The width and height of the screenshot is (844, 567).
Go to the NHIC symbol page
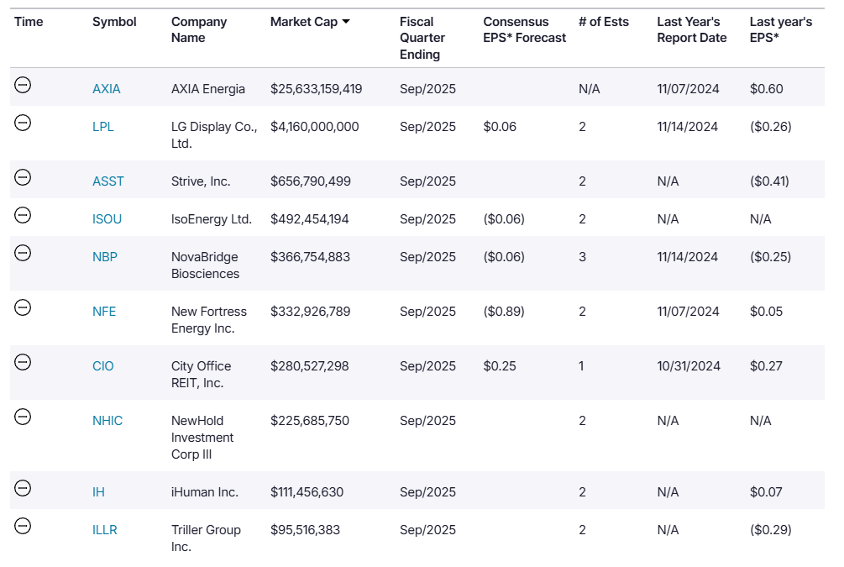tap(107, 421)
